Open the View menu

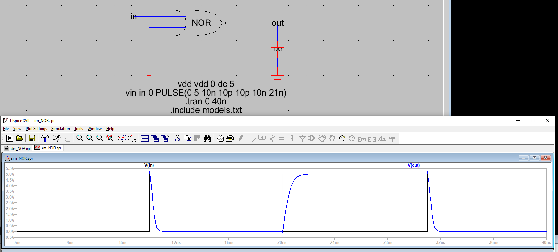tap(17, 128)
